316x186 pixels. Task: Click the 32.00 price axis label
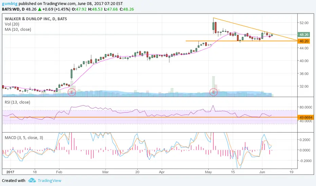304,87
